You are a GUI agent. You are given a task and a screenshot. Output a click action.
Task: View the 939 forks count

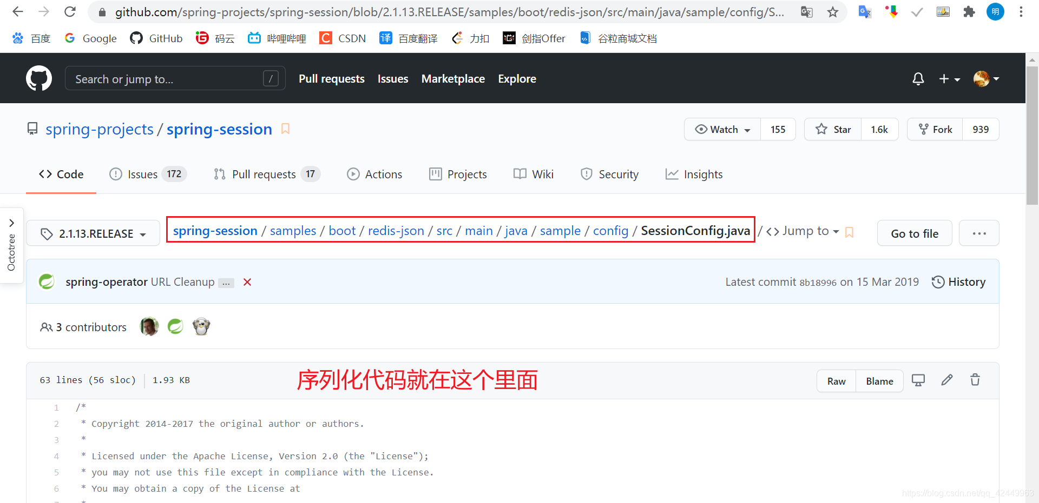[x=981, y=129]
